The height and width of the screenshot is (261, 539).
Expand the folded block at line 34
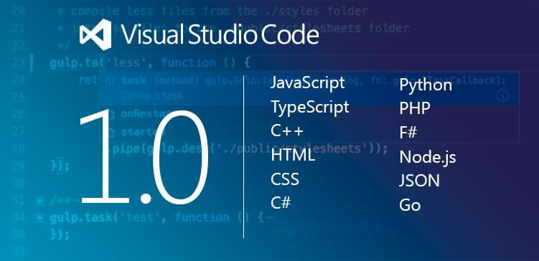pyautogui.click(x=40, y=218)
